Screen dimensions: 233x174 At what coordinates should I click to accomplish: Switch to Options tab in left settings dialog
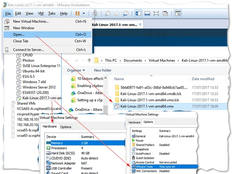point(66,127)
